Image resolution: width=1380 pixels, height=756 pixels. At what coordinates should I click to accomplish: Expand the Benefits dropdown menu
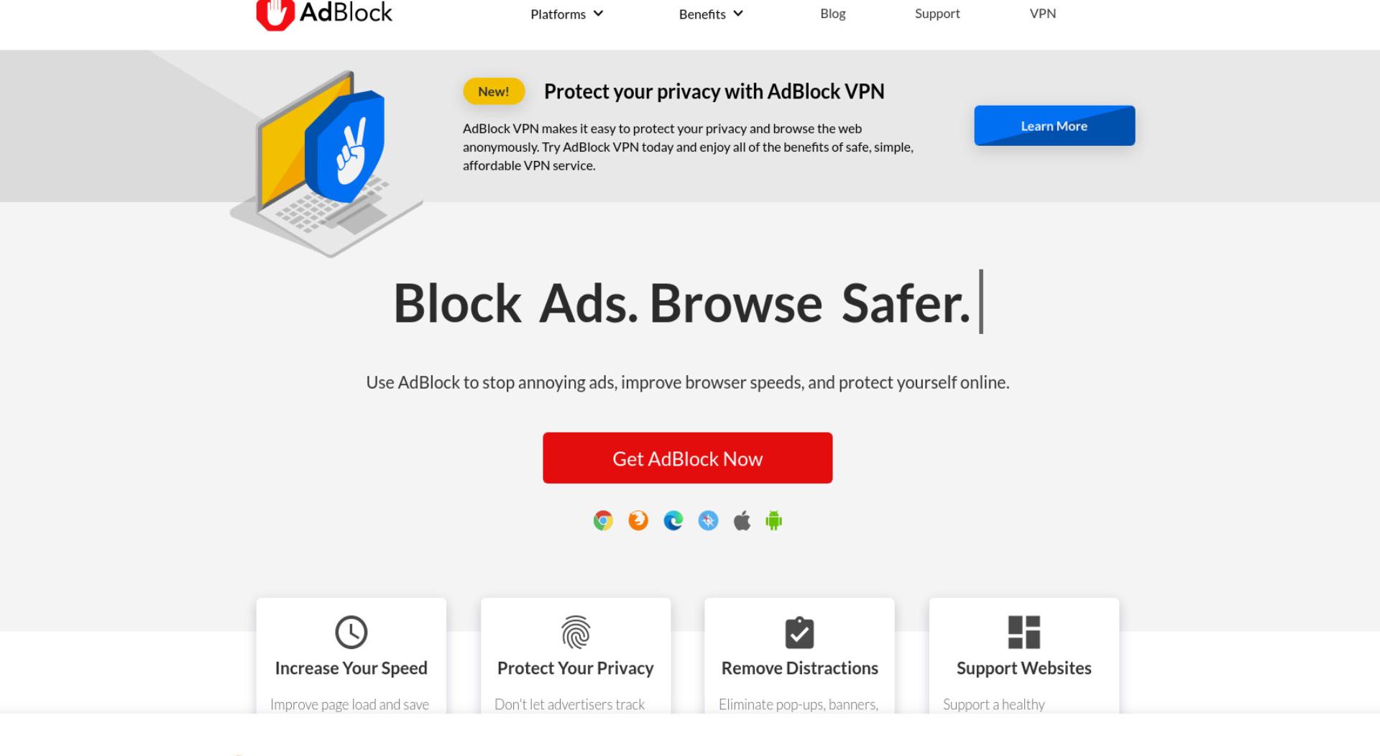click(711, 14)
